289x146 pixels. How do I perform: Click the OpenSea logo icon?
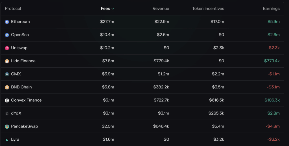pyautogui.click(x=7, y=35)
